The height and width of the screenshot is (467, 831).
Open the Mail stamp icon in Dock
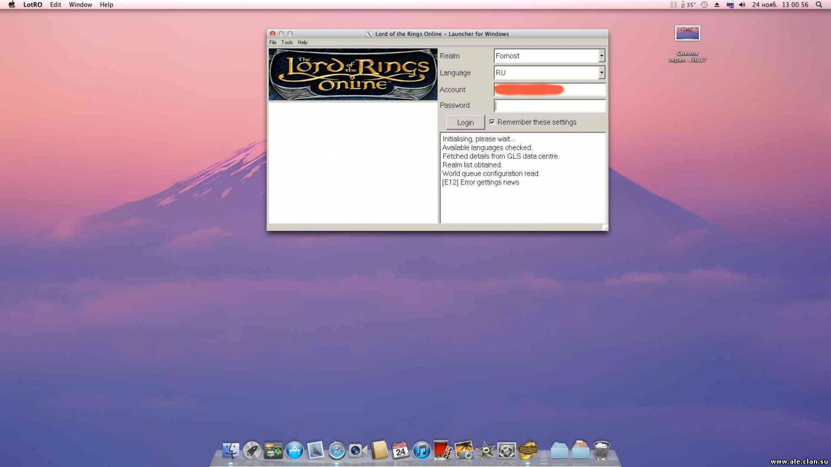pyautogui.click(x=315, y=450)
